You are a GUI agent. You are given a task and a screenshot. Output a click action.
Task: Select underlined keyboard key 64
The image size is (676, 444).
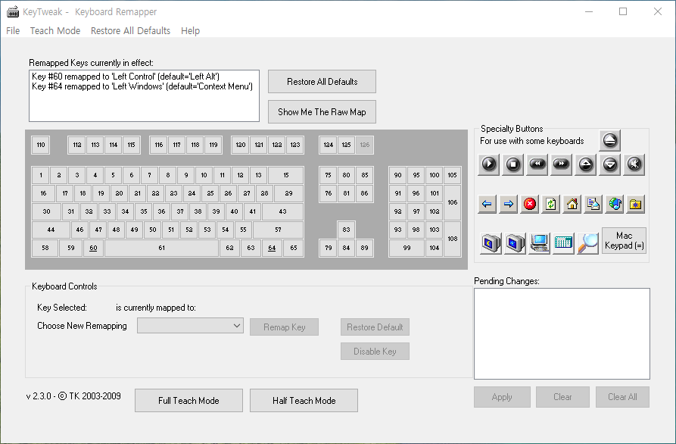pyautogui.click(x=272, y=248)
